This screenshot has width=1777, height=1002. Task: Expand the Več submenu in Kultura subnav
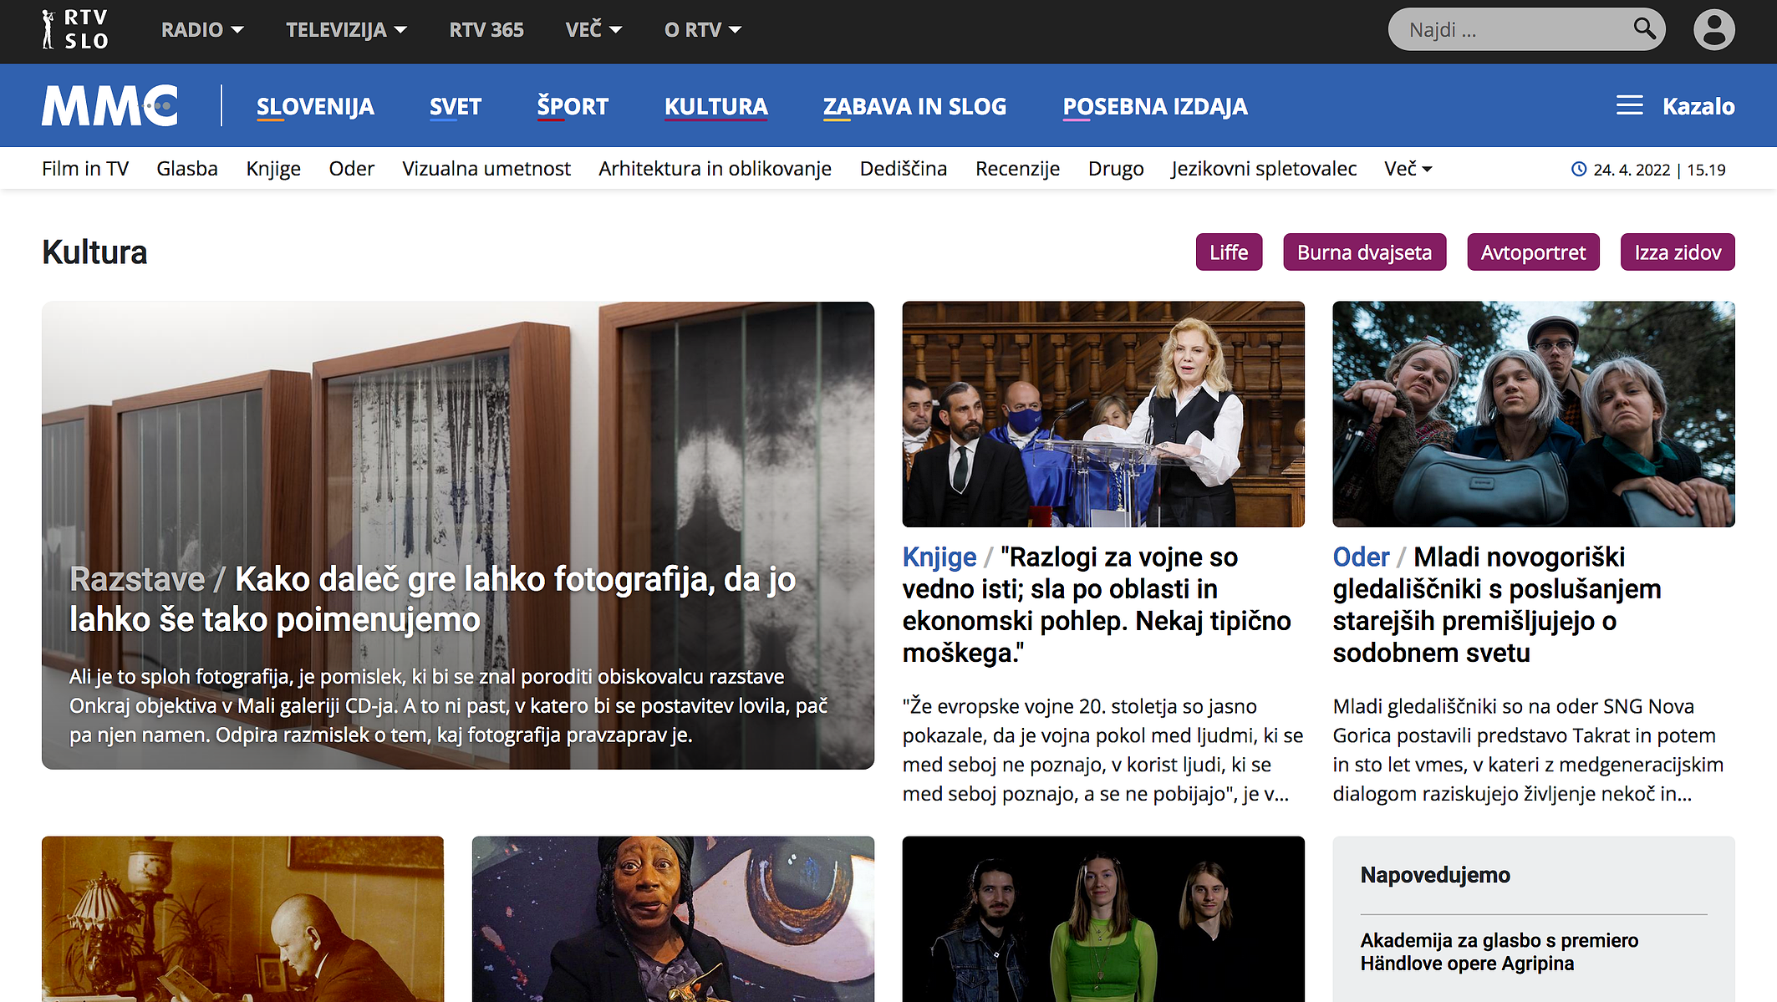point(1408,168)
